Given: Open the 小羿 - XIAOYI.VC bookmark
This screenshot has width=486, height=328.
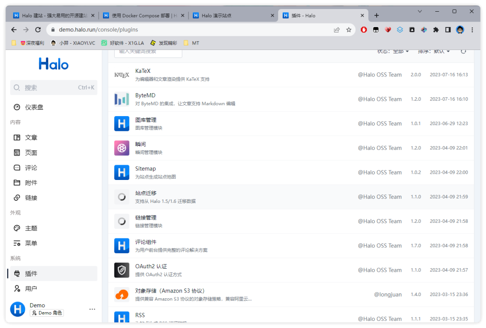Looking at the screenshot, I should coord(73,43).
